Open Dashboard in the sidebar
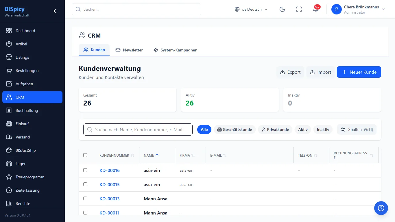Screen dimensions: 395x222 [32, 31]
